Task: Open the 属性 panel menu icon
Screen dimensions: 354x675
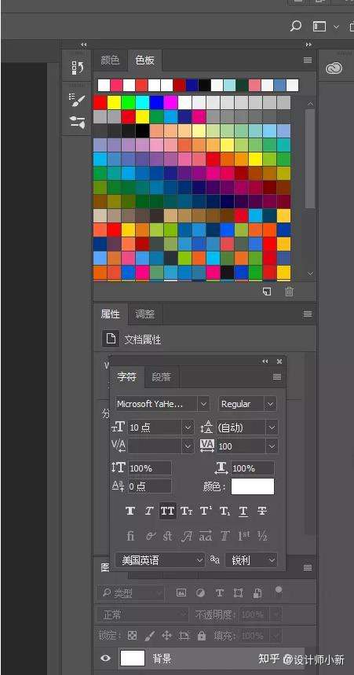Action: pyautogui.click(x=308, y=314)
